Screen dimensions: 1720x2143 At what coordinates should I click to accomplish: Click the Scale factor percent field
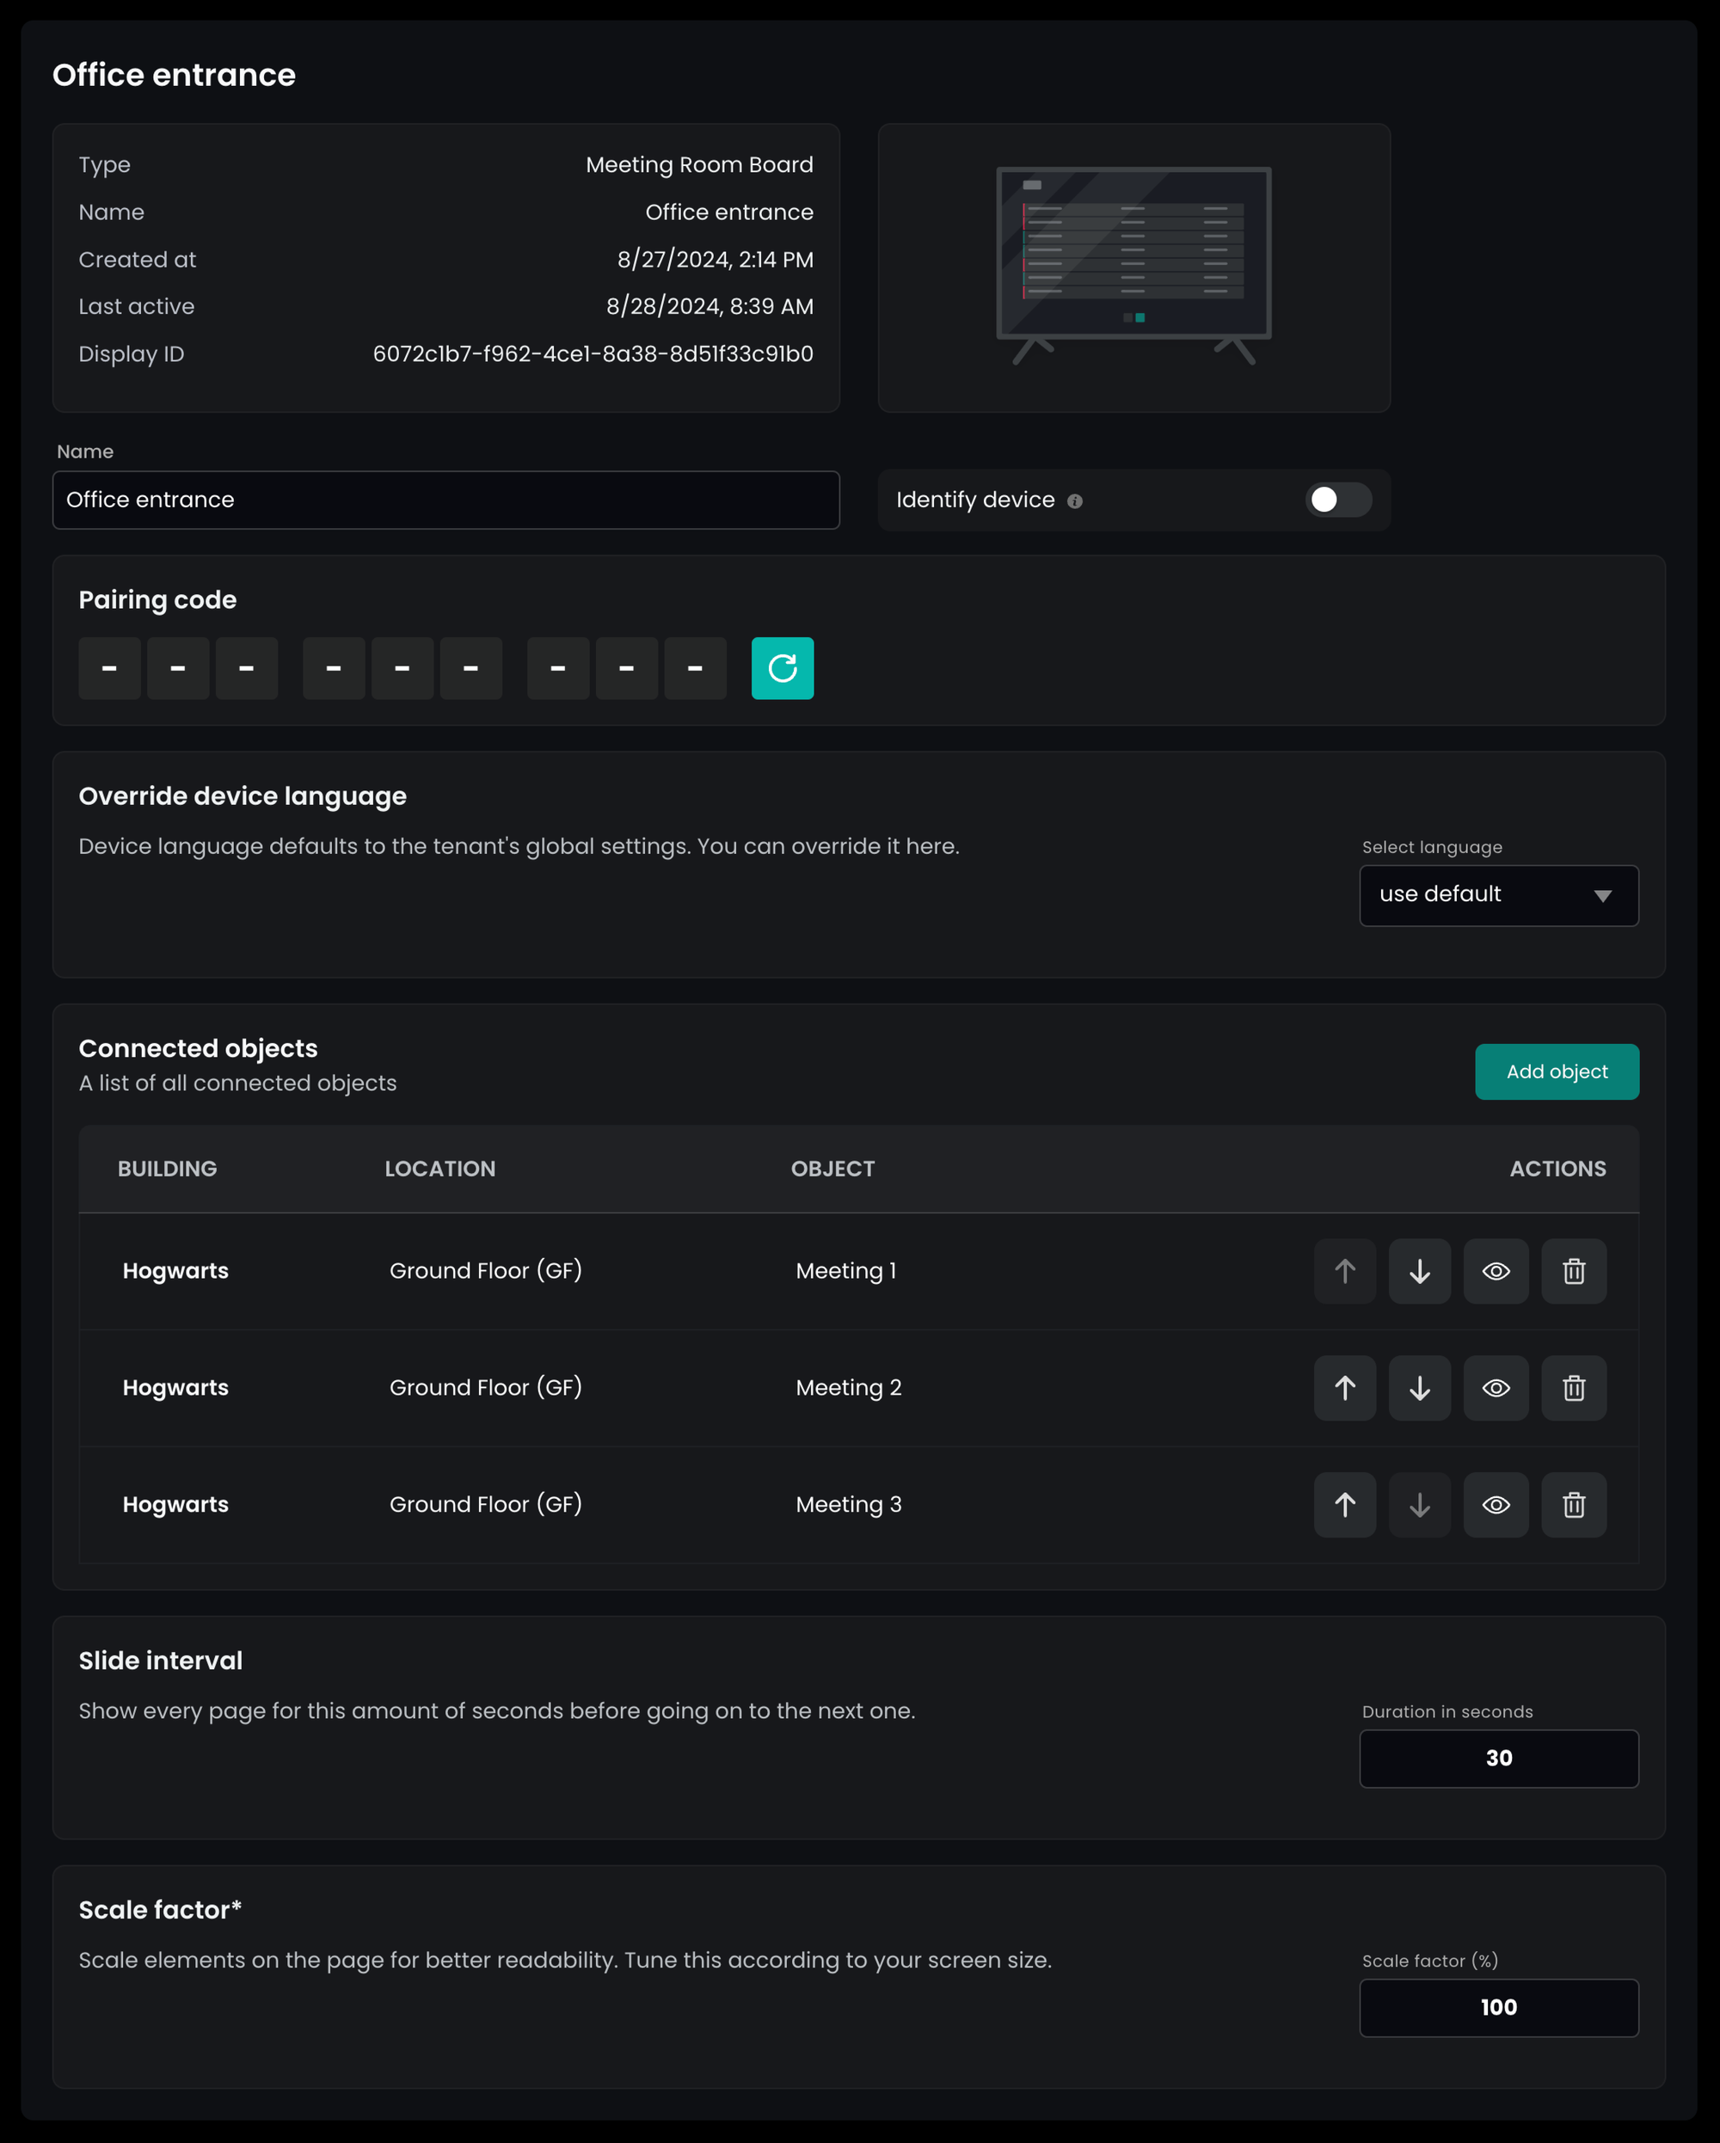(1498, 2008)
